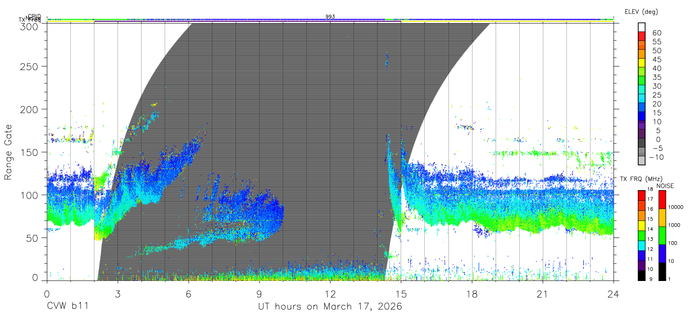The image size is (690, 318).
Task: Click the 'UT hours on March 17, 2026' axis title
Action: 330,307
